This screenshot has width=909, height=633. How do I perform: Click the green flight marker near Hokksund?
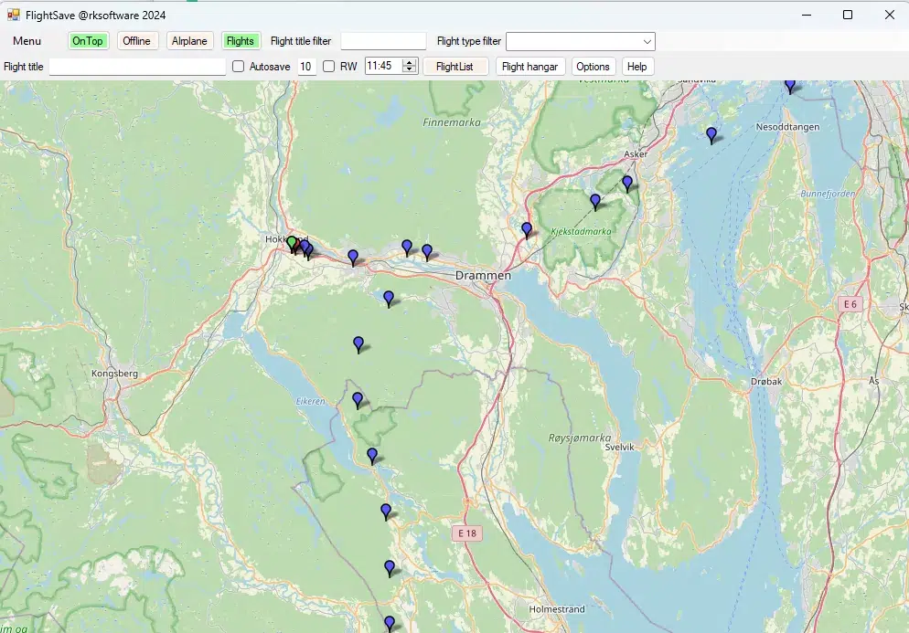click(291, 243)
